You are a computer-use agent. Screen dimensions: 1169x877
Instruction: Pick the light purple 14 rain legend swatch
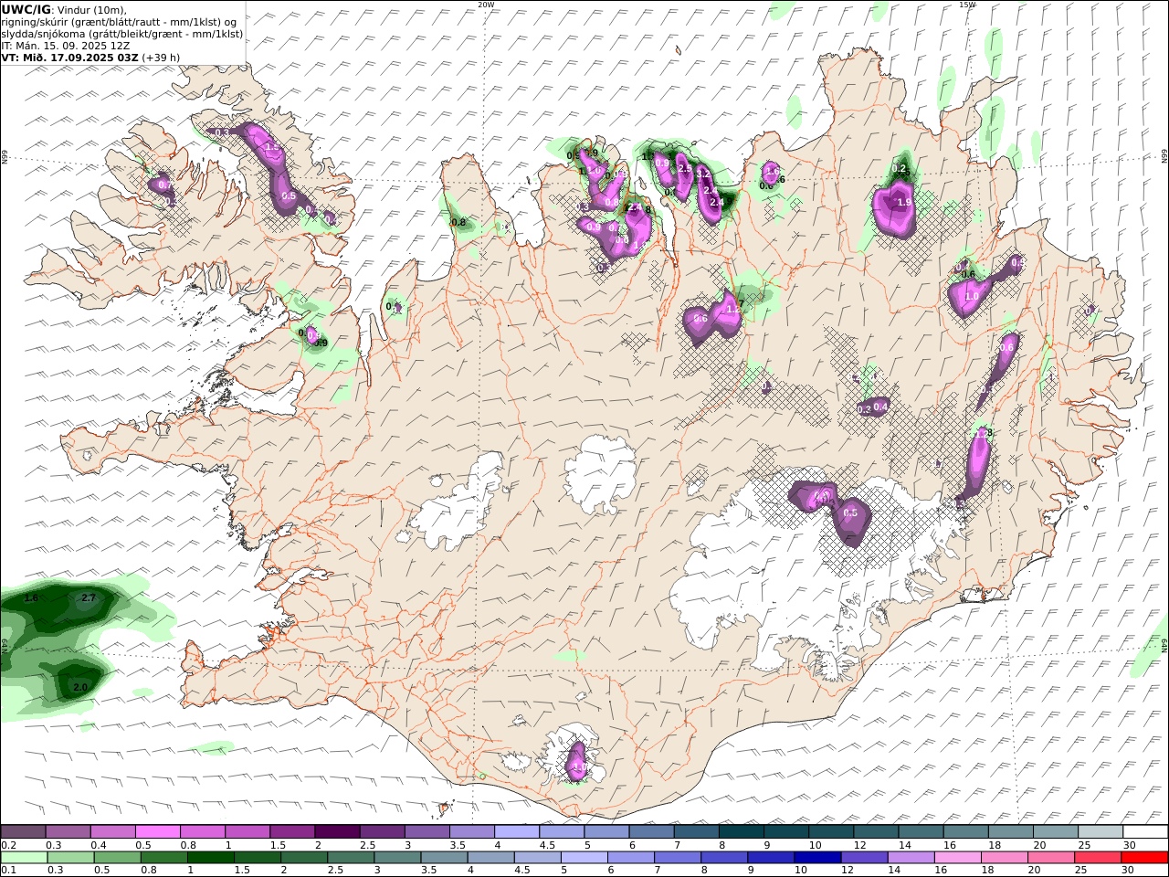tap(911, 858)
